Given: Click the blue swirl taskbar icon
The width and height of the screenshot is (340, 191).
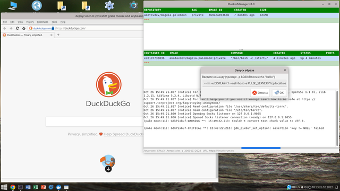Looking at the screenshot, I should [x=51, y=187].
